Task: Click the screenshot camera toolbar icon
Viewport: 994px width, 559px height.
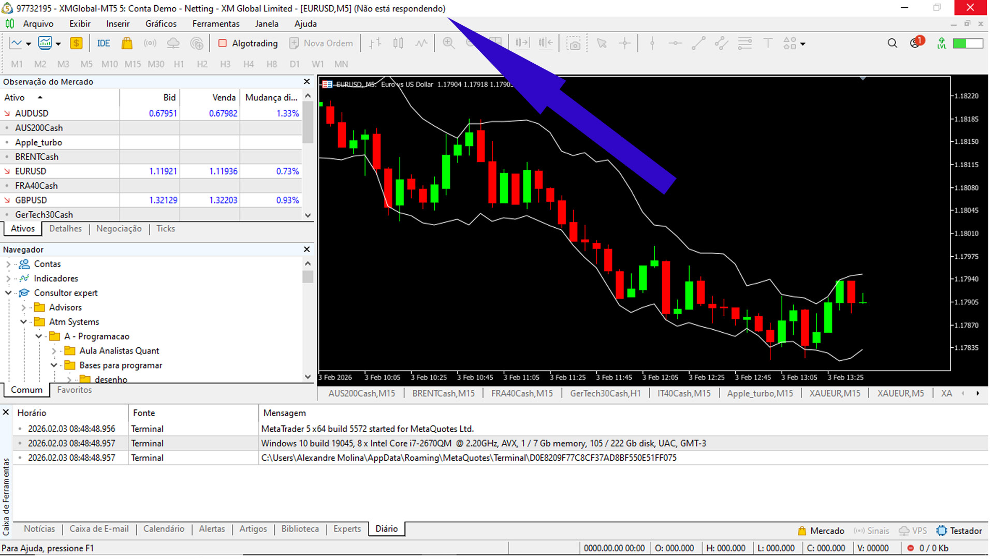Action: 574,43
